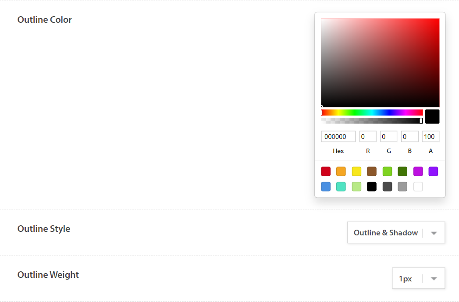Viewport: 459px width, 302px height.
Task: Click the Outline Color label
Action: (x=44, y=20)
